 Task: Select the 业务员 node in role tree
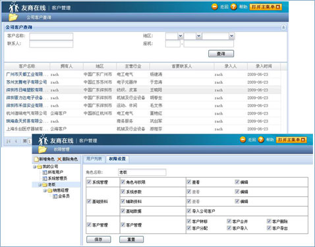pos(61,196)
